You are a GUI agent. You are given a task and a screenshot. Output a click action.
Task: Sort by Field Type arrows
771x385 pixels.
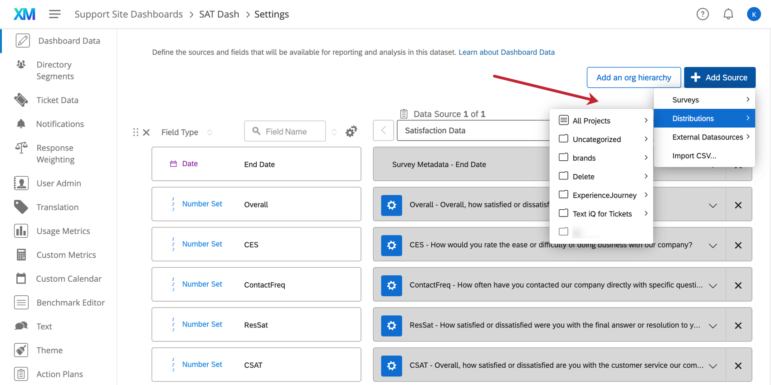click(x=210, y=132)
